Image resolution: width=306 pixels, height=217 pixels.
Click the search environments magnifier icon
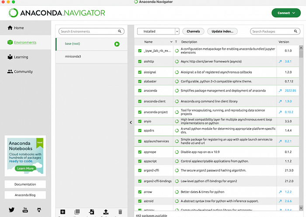pos(120,31)
